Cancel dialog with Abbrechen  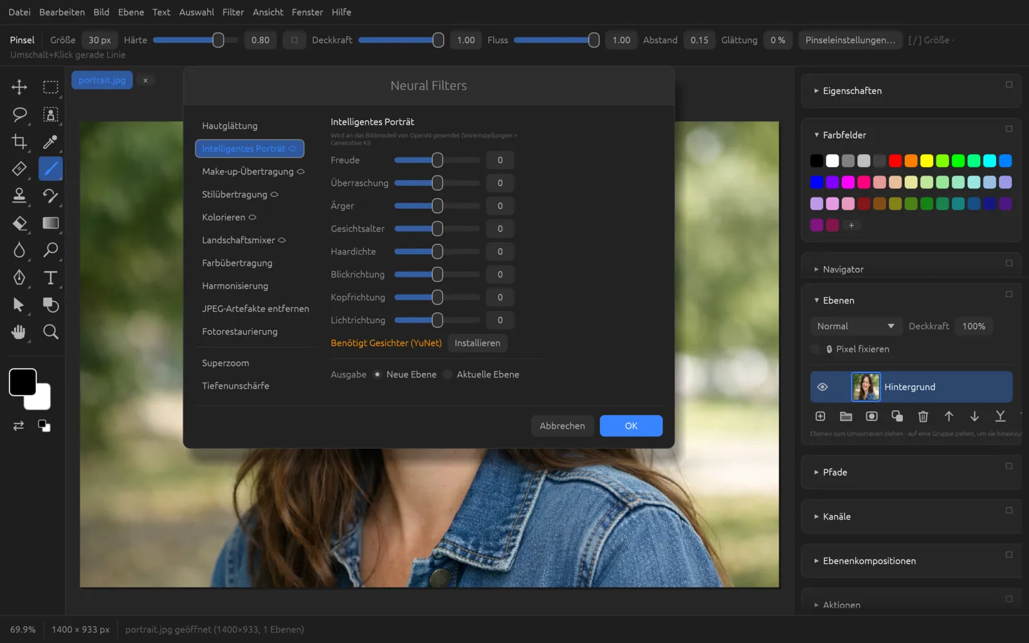(562, 426)
